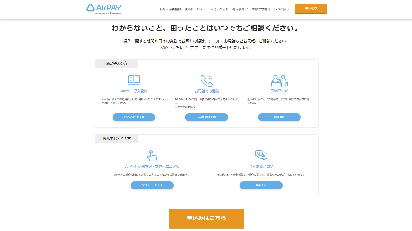Click the Q&A speech bubble icon above よくあるご質問
This screenshot has width=412, height=231.
click(261, 155)
